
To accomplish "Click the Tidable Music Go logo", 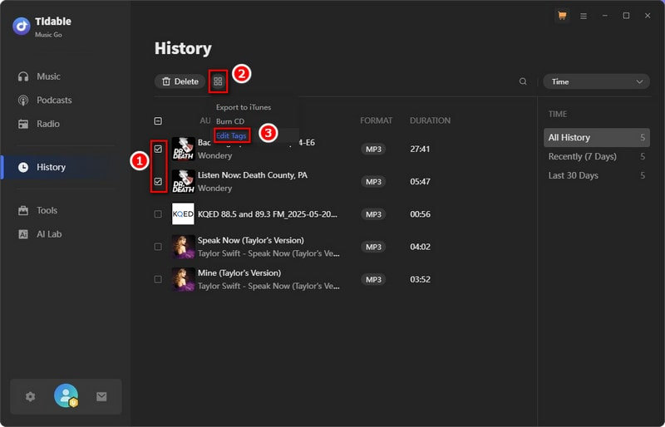I will point(22,26).
